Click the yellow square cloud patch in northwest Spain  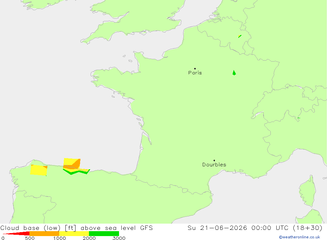pos(38,170)
